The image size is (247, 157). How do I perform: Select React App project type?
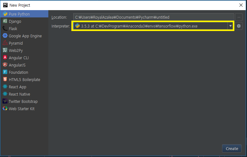pos(24,87)
